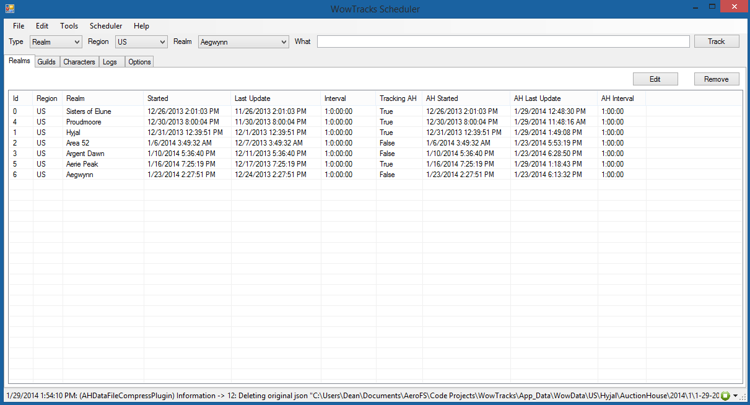Click the AHDataFileCompressPlugin status bar message
The height and width of the screenshot is (405, 750).
(362, 396)
